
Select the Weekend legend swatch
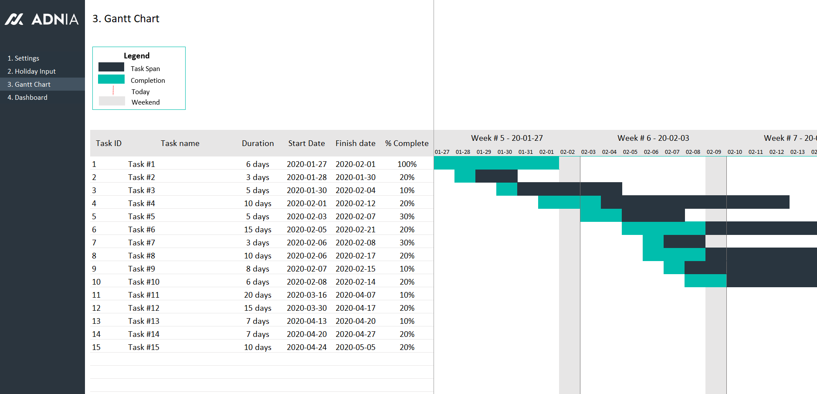pos(111,101)
